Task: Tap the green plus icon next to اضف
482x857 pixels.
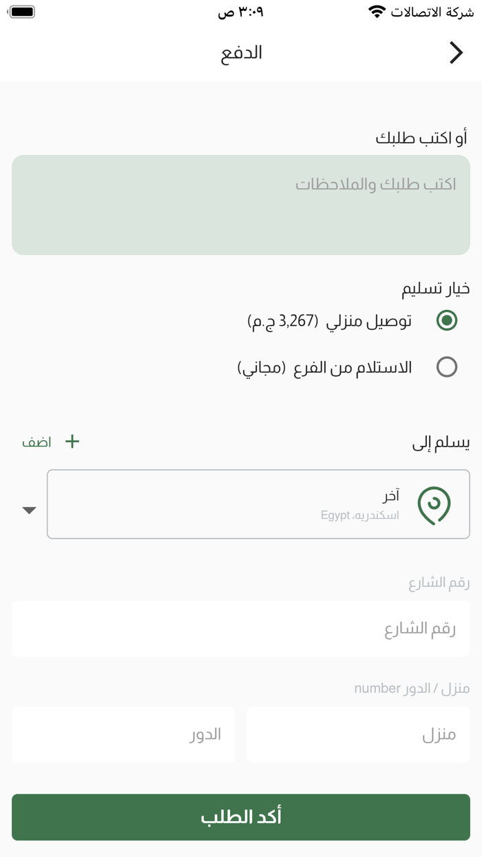Action: tap(72, 442)
